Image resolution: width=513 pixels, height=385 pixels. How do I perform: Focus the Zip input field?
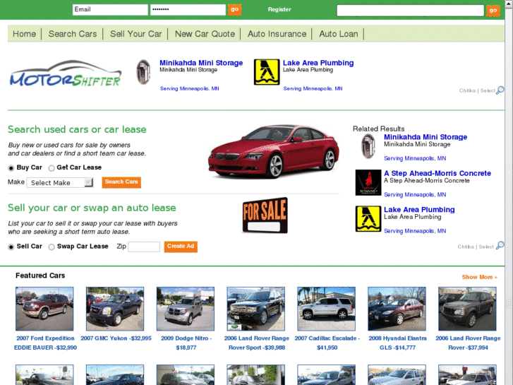point(144,247)
